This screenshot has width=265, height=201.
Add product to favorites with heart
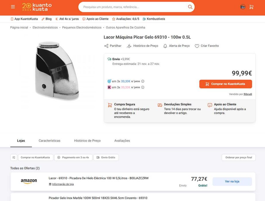click(197, 46)
